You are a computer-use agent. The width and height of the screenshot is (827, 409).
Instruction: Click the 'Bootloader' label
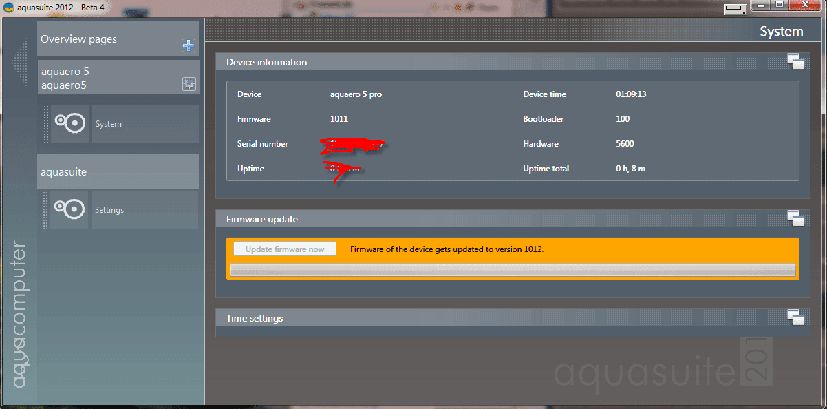(x=544, y=119)
